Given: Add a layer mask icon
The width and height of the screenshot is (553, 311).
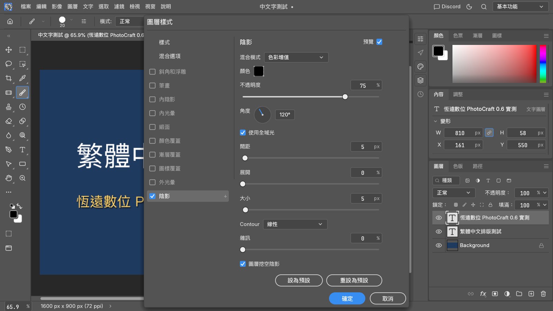Looking at the screenshot, I should click(495, 294).
